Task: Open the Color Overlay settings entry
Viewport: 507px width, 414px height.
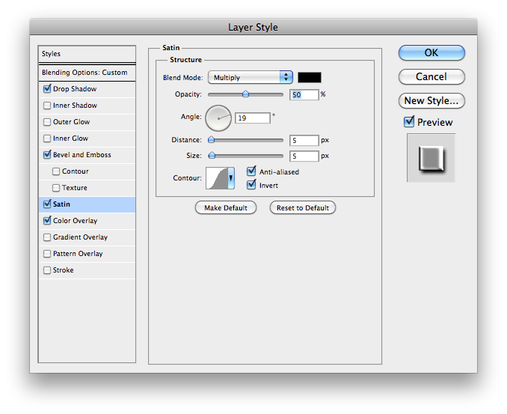Action: [x=75, y=221]
